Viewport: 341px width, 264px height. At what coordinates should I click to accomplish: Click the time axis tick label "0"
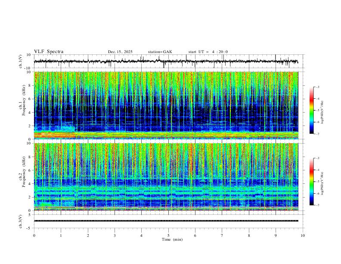click(34, 236)
